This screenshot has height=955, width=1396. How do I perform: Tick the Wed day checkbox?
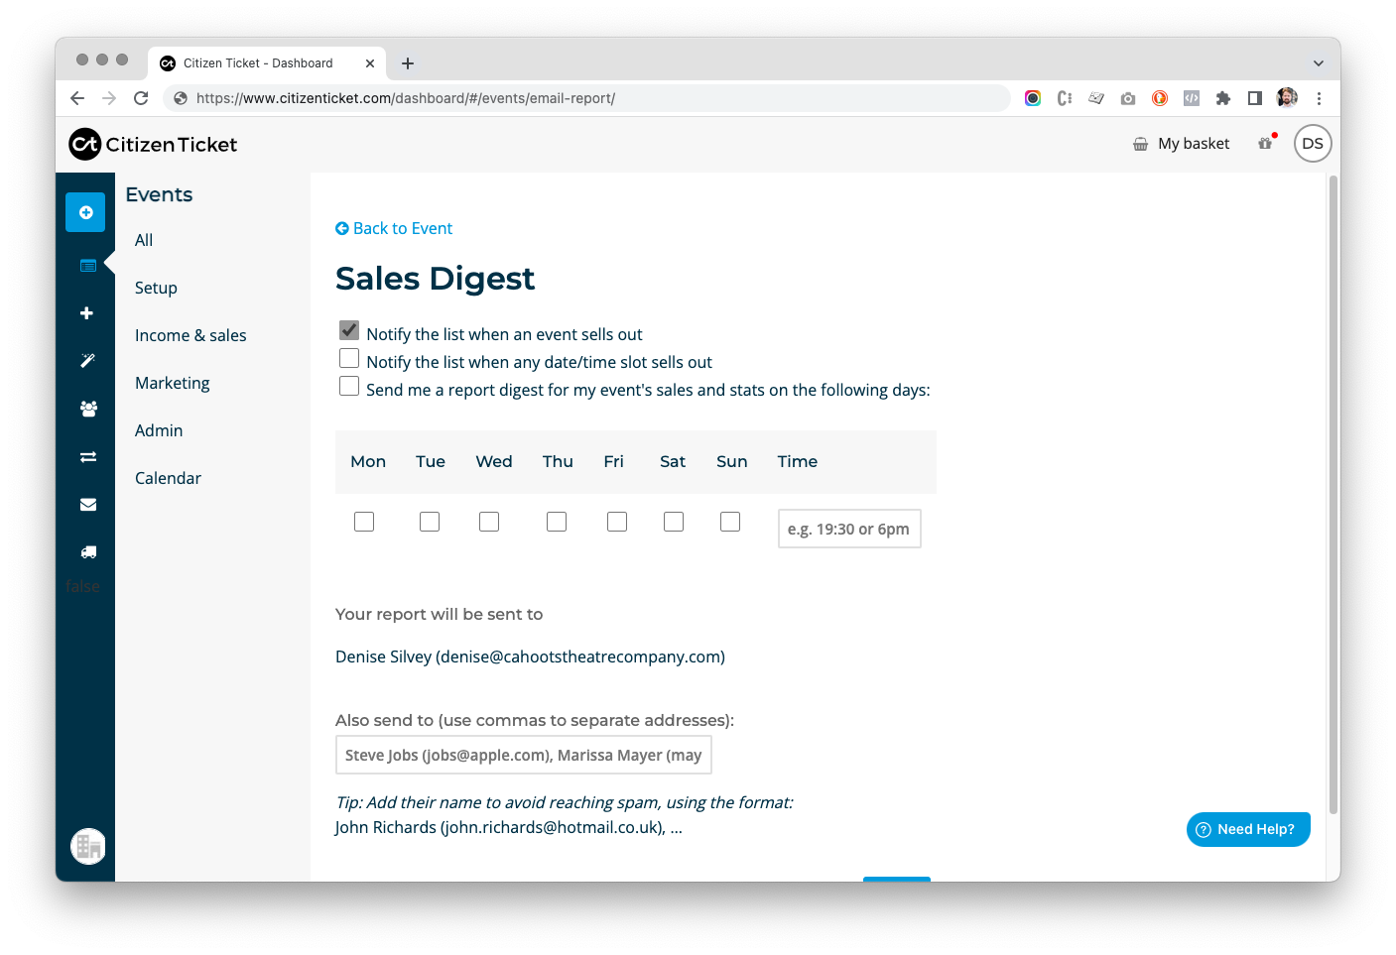(x=489, y=522)
